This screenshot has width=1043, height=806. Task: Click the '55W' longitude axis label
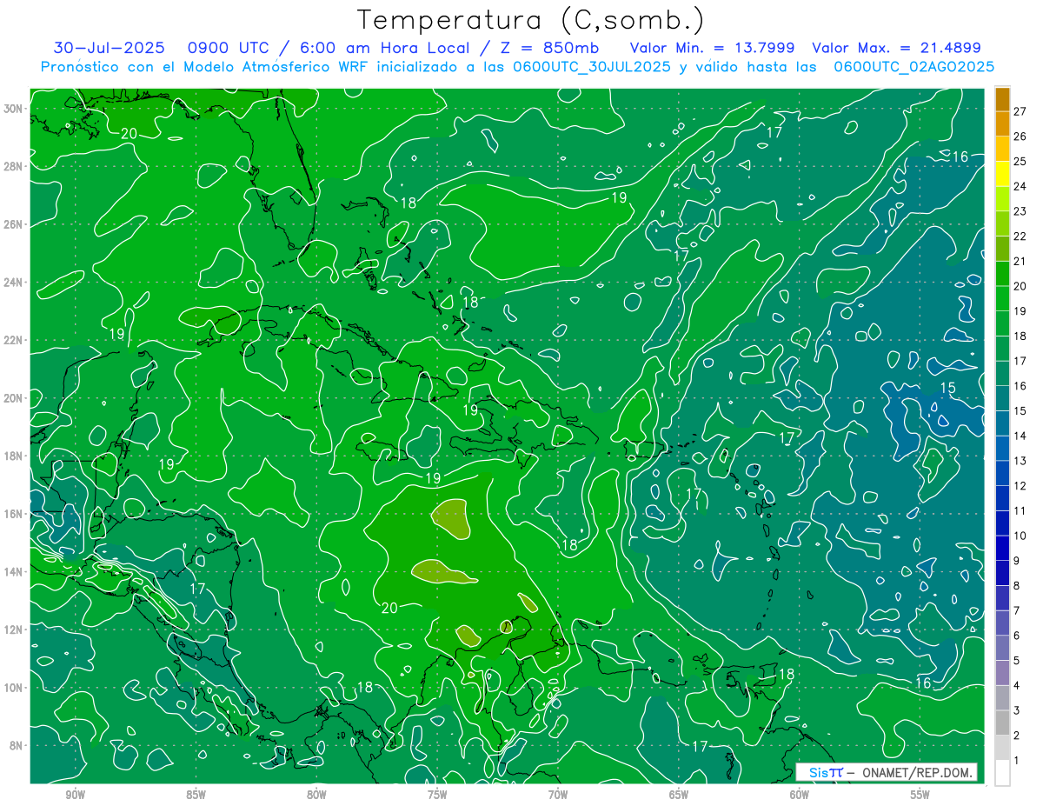(920, 795)
